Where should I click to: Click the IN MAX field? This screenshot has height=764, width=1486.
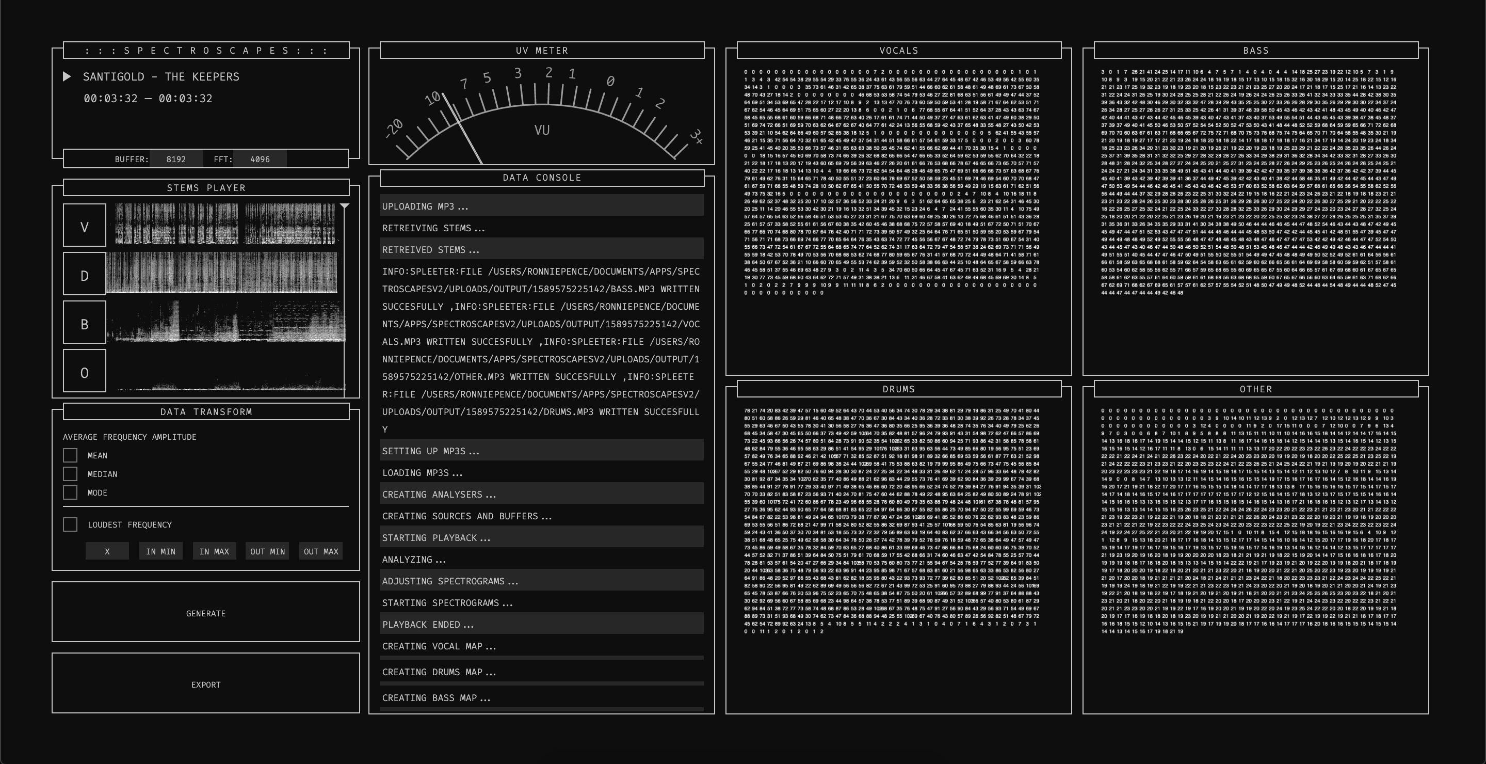coord(214,551)
